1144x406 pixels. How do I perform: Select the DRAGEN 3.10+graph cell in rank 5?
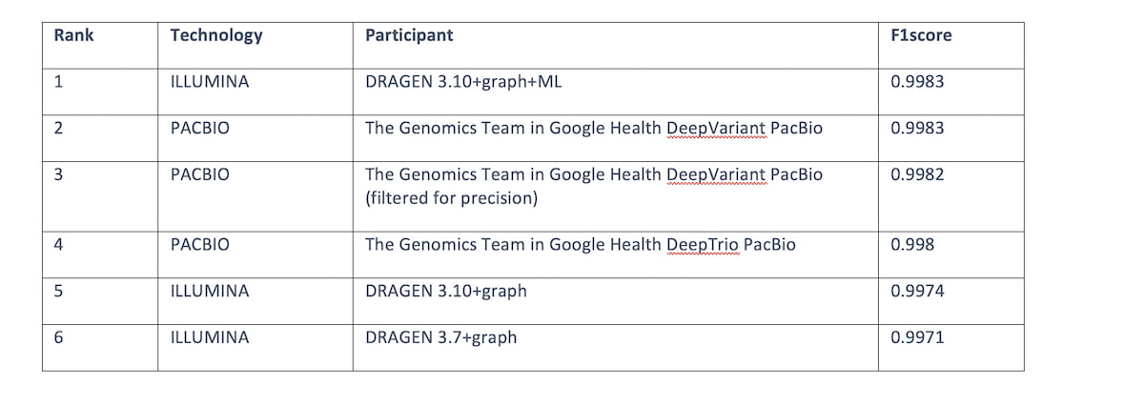tap(445, 292)
